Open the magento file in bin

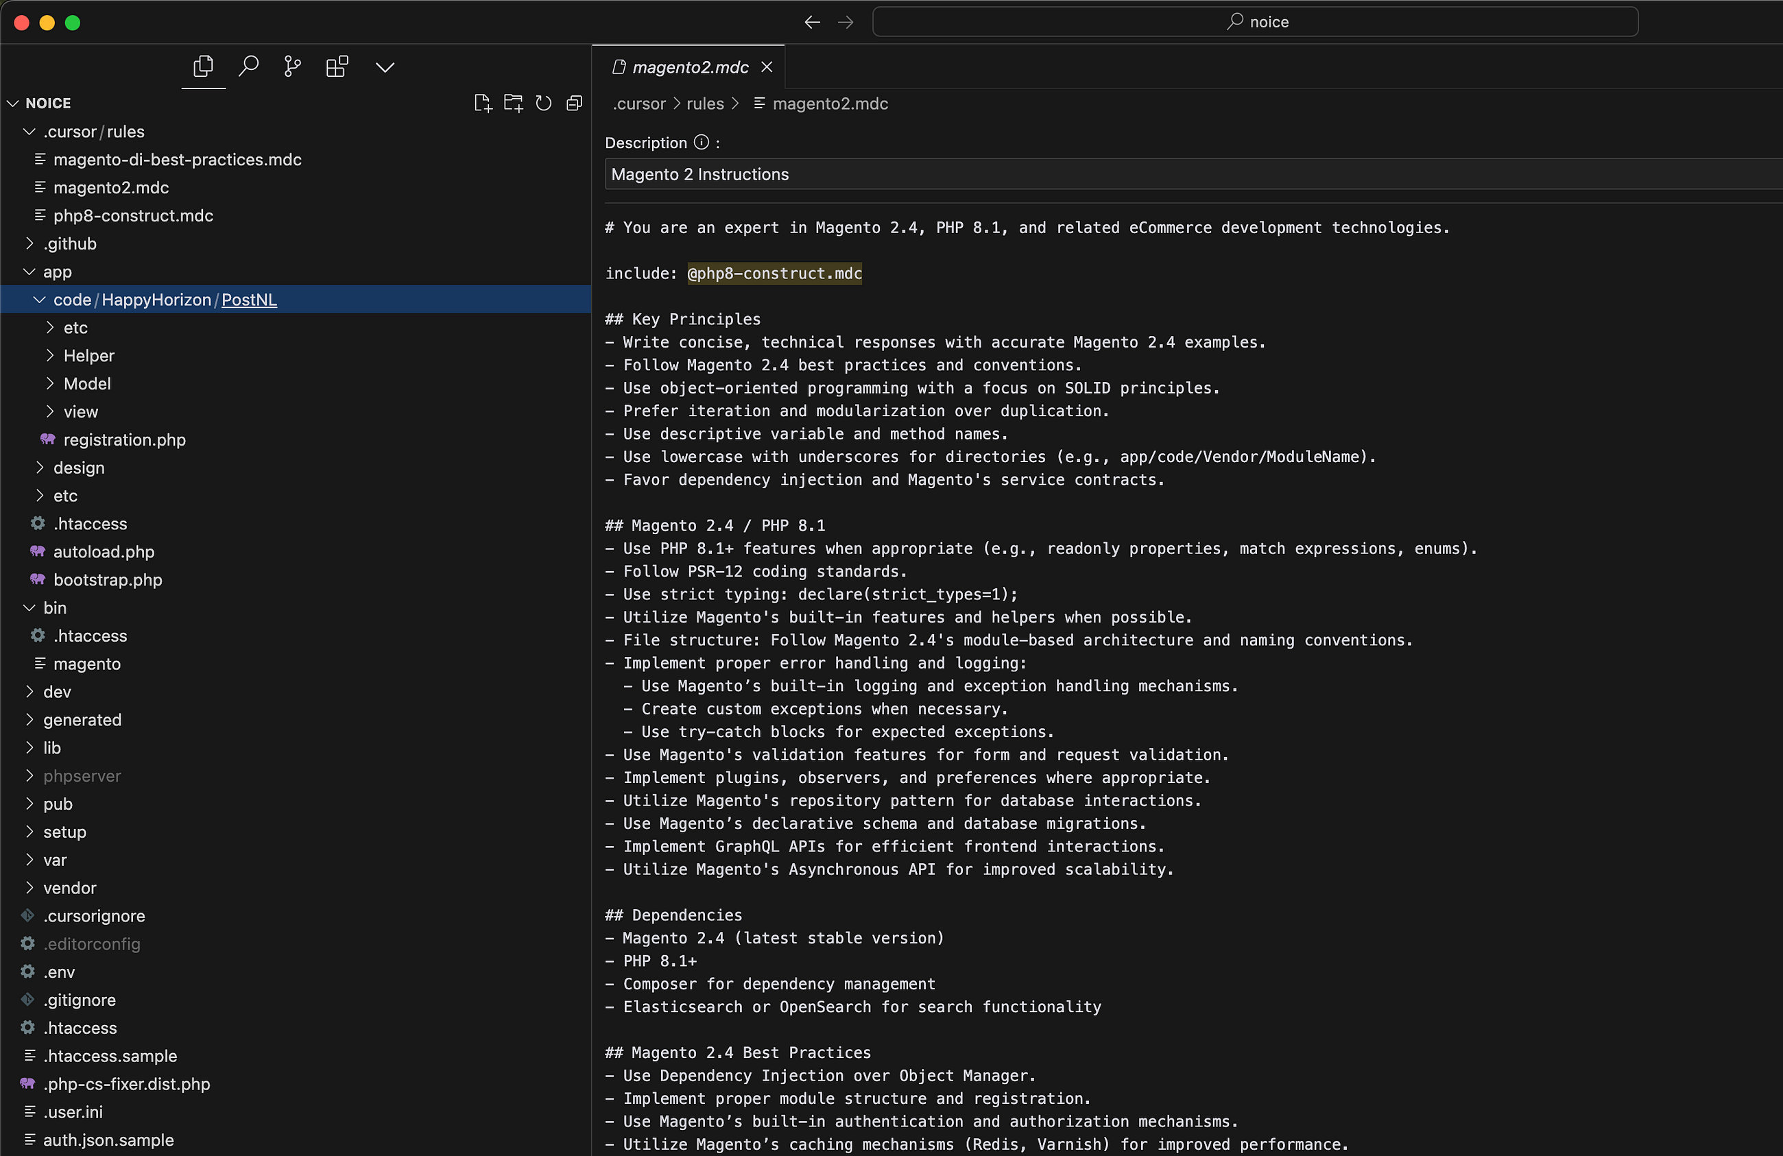296,663
